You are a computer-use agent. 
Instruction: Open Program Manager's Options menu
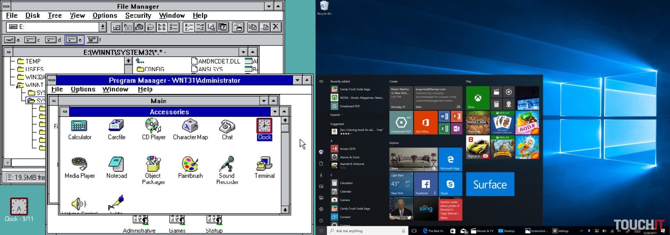click(x=83, y=90)
